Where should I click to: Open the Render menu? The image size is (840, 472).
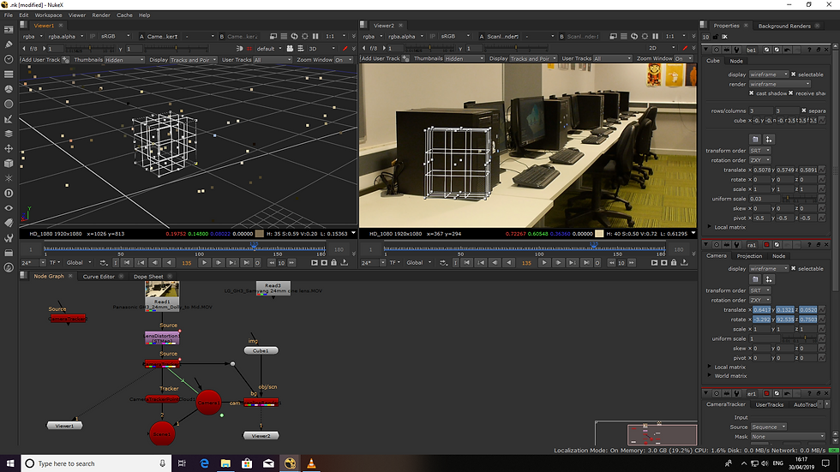coord(101,15)
